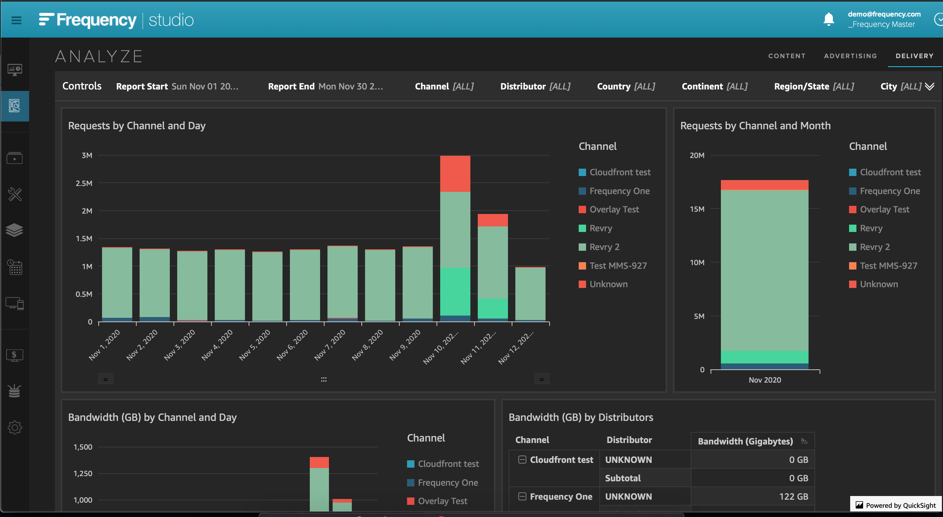
Task: Click the Distributor column header
Action: tap(629, 440)
